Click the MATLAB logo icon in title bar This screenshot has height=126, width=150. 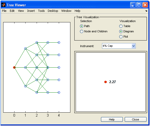[x=3, y=5]
